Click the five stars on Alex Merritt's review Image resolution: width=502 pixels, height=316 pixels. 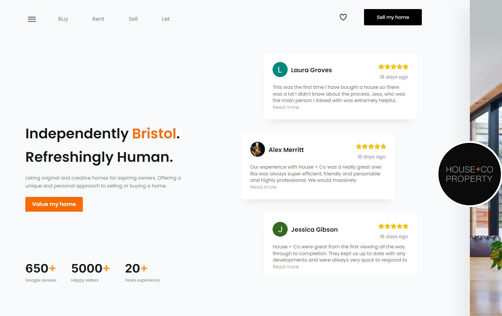click(371, 146)
